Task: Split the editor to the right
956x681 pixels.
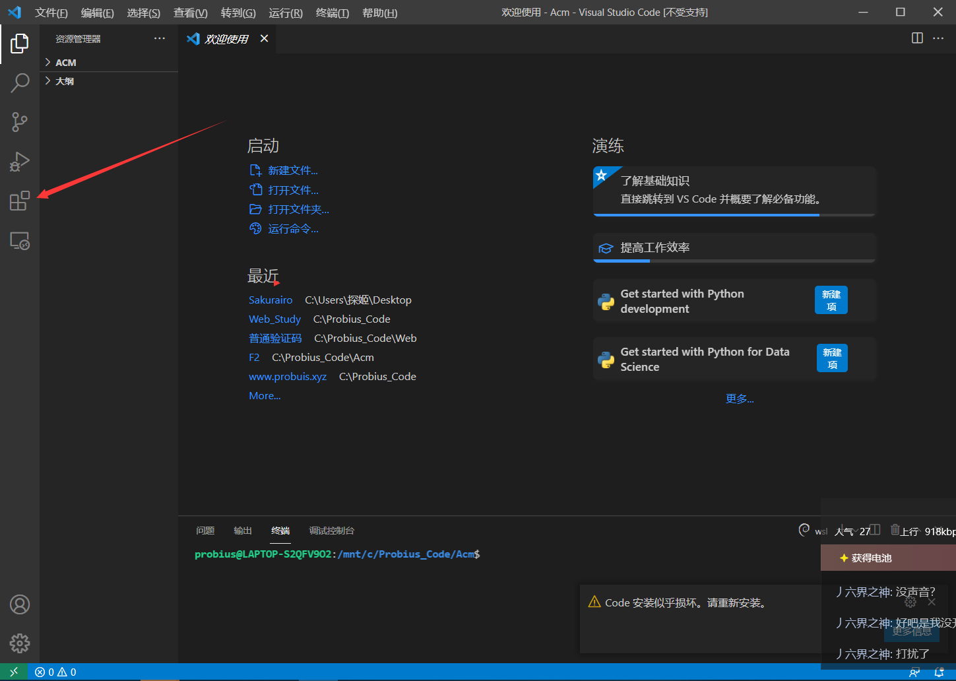Action: click(917, 38)
